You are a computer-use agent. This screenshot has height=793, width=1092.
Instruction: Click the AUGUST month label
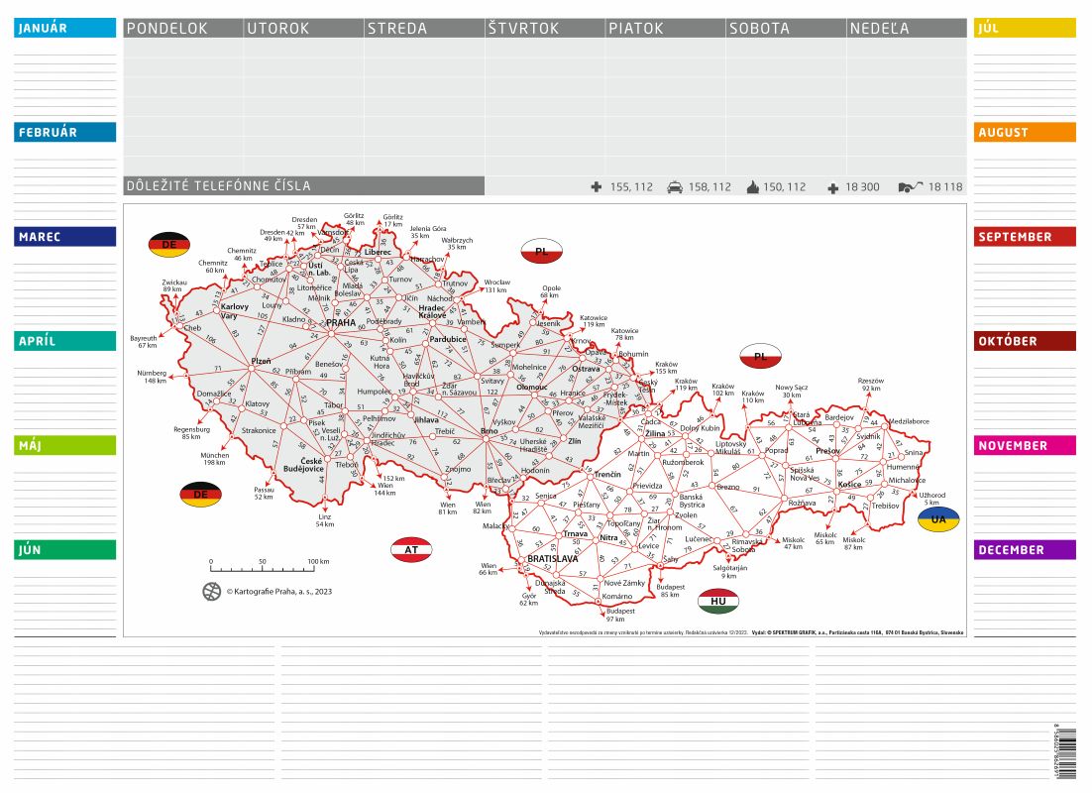(1025, 132)
